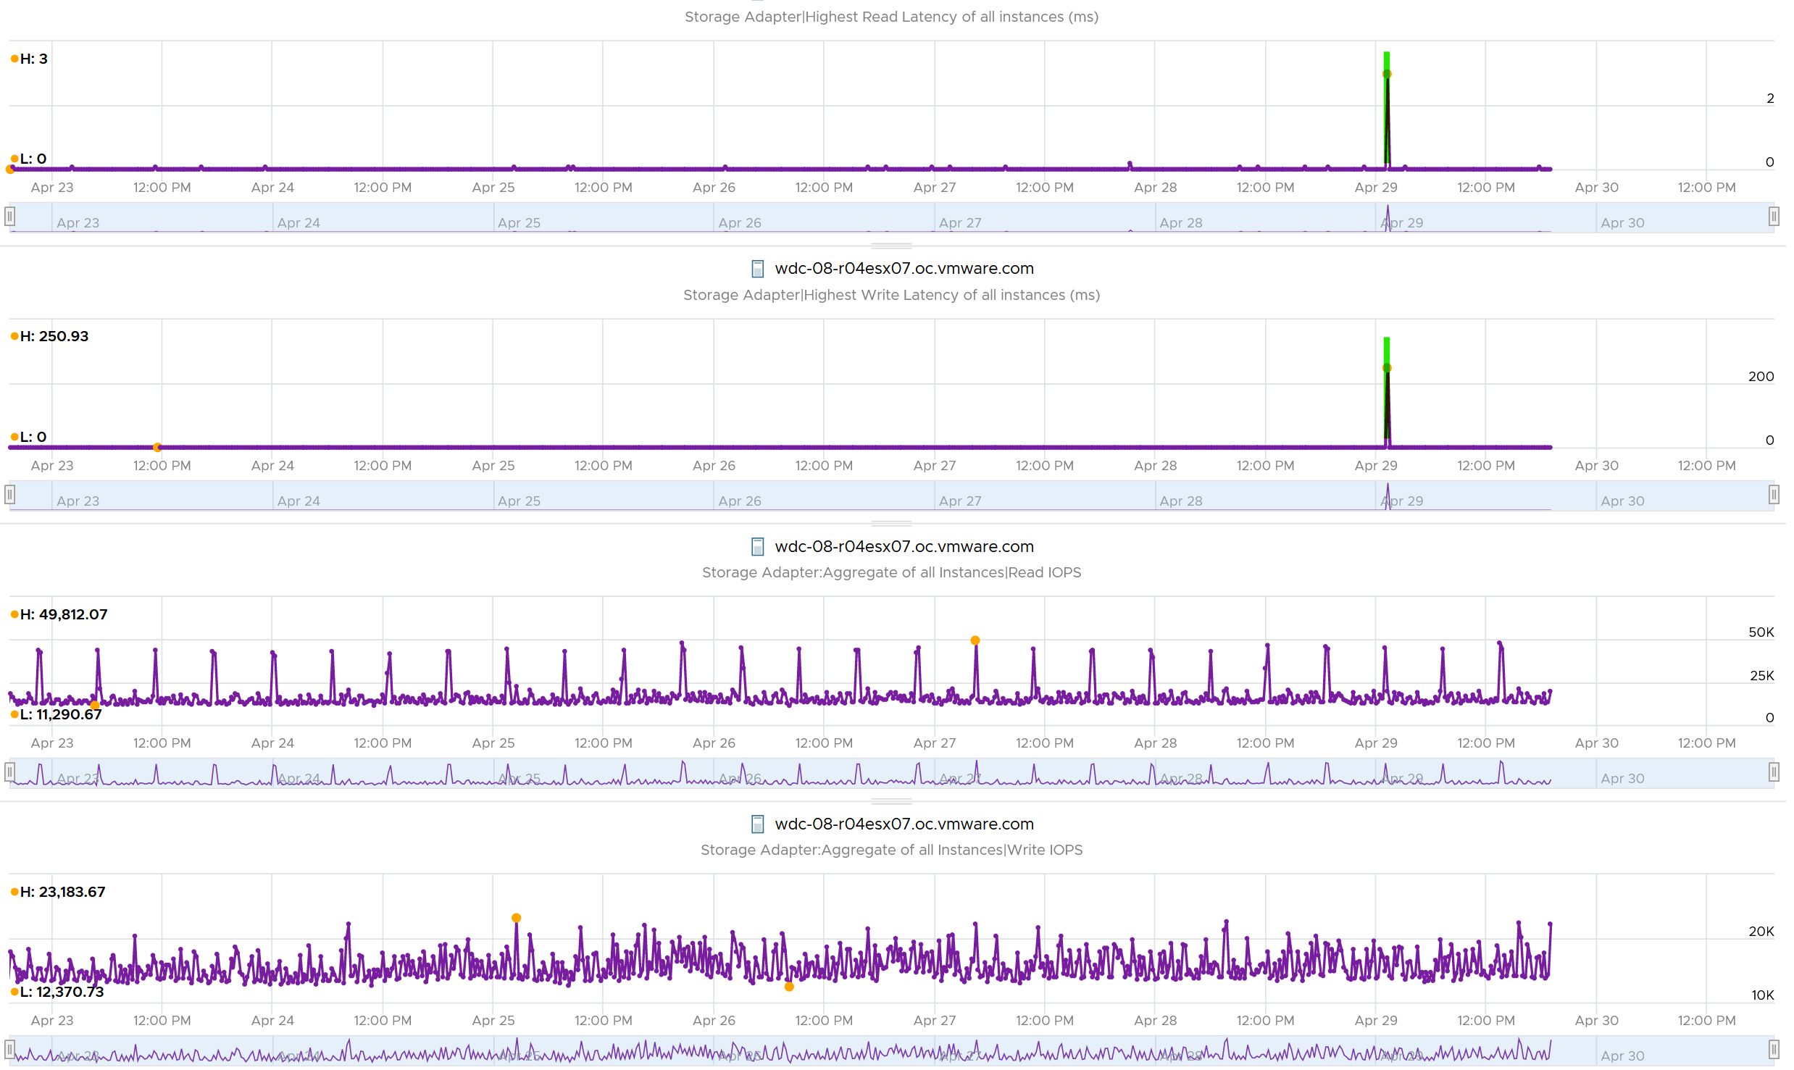This screenshot has height=1070, width=1794.
Task: Click 'Apr 28' x-axis label under Read IOPS chart
Action: tap(1156, 743)
